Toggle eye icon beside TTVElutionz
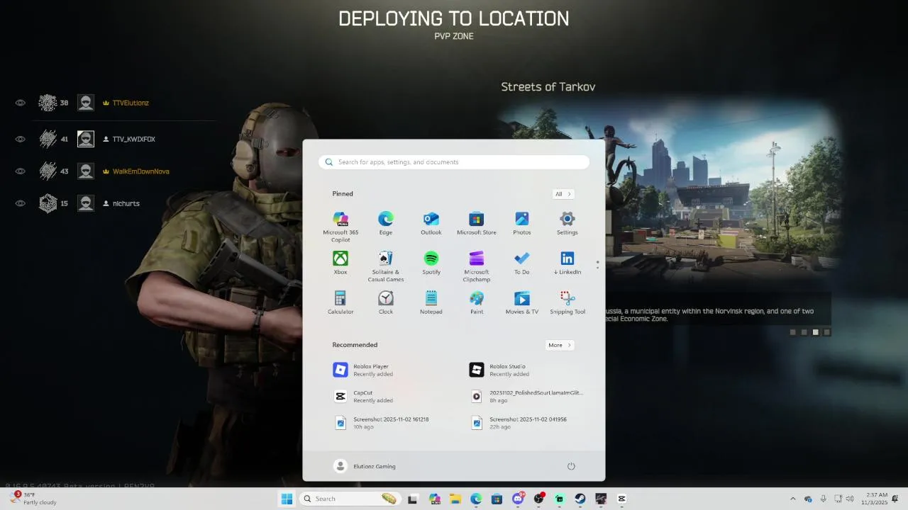 coord(20,103)
